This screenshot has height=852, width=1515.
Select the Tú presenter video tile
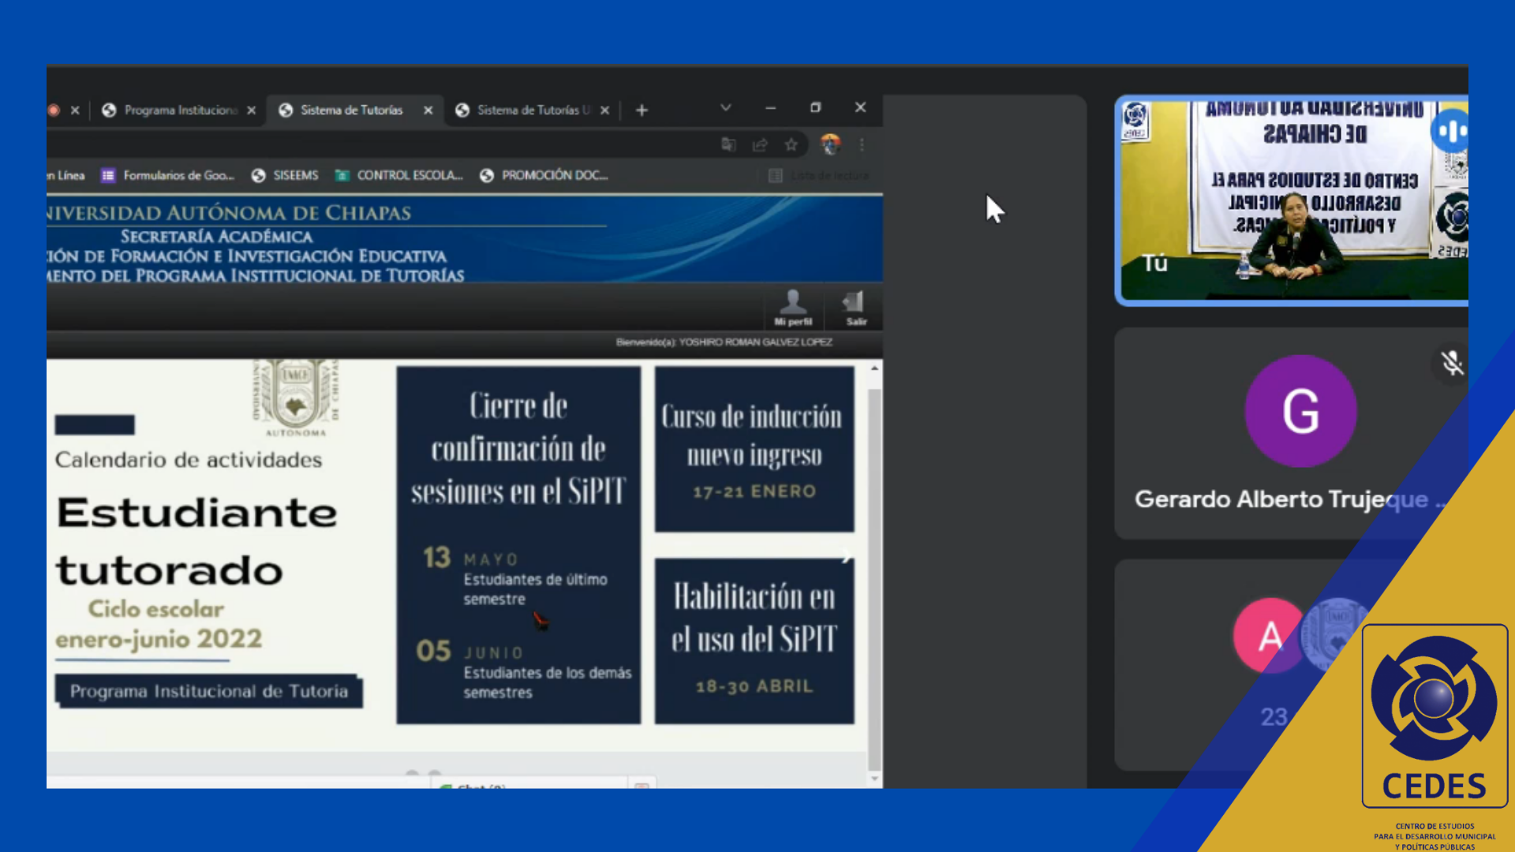(x=1292, y=200)
